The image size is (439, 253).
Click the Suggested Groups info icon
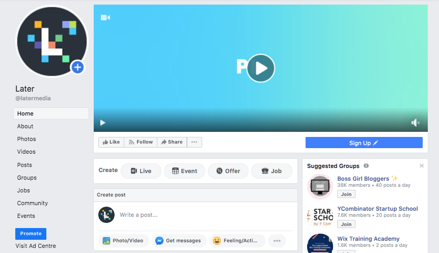click(366, 165)
